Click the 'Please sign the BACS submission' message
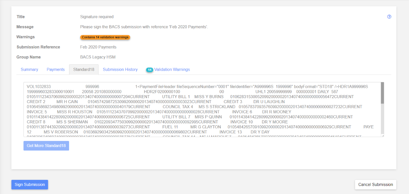The image size is (409, 194). pyautogui.click(x=144, y=27)
